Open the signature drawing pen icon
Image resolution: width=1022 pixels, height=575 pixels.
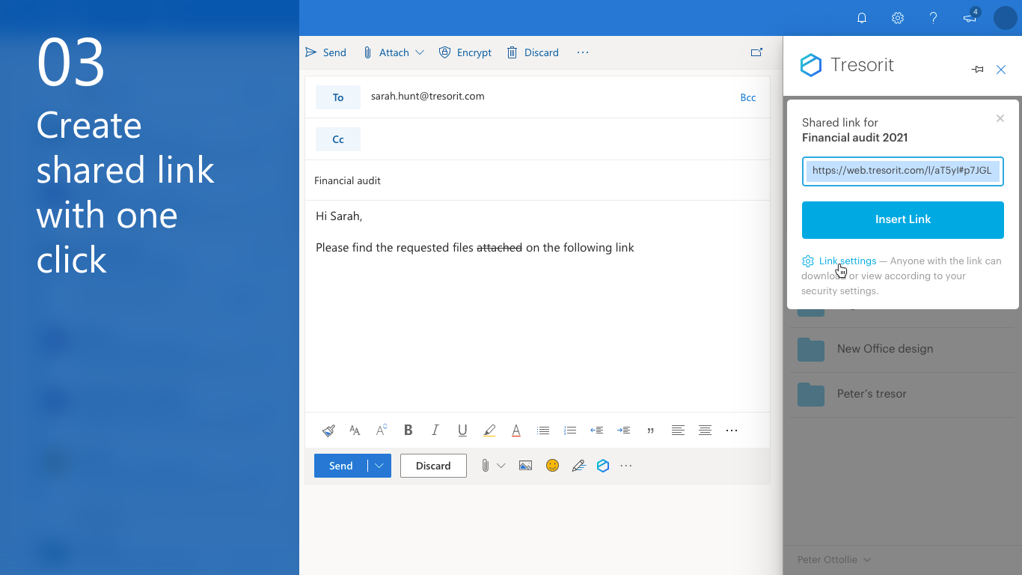point(578,466)
